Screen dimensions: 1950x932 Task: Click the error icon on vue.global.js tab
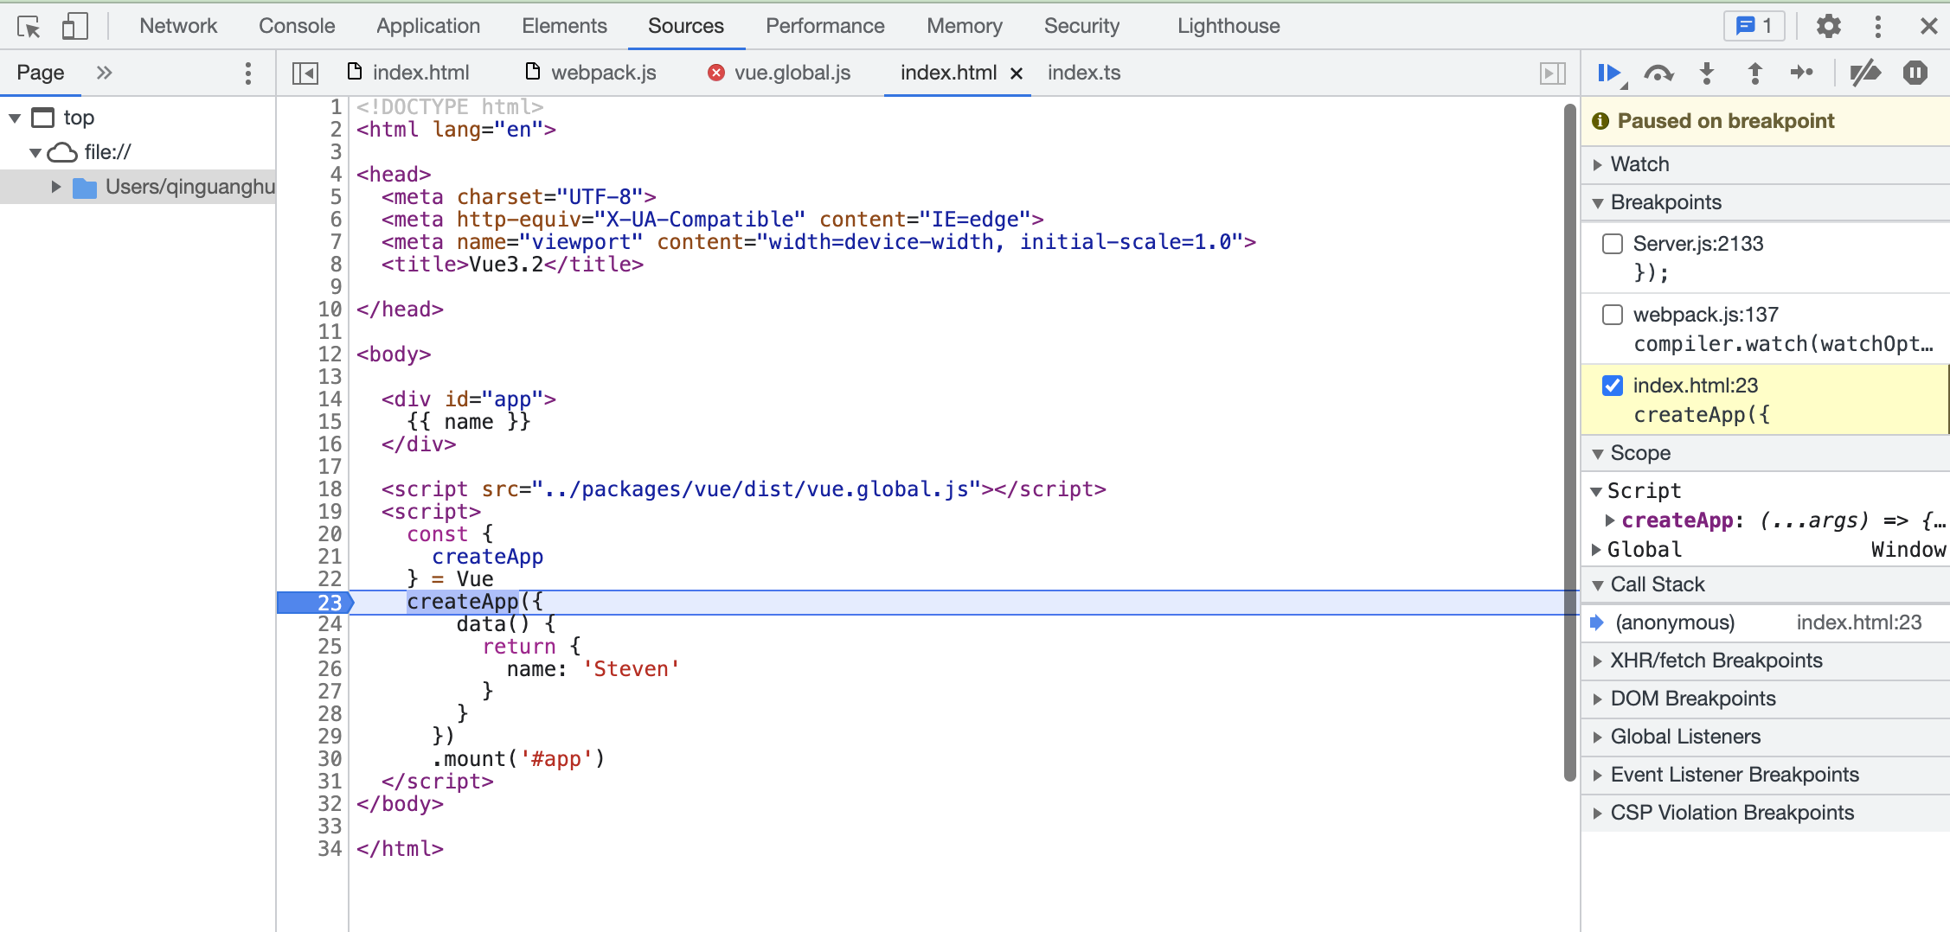click(715, 73)
